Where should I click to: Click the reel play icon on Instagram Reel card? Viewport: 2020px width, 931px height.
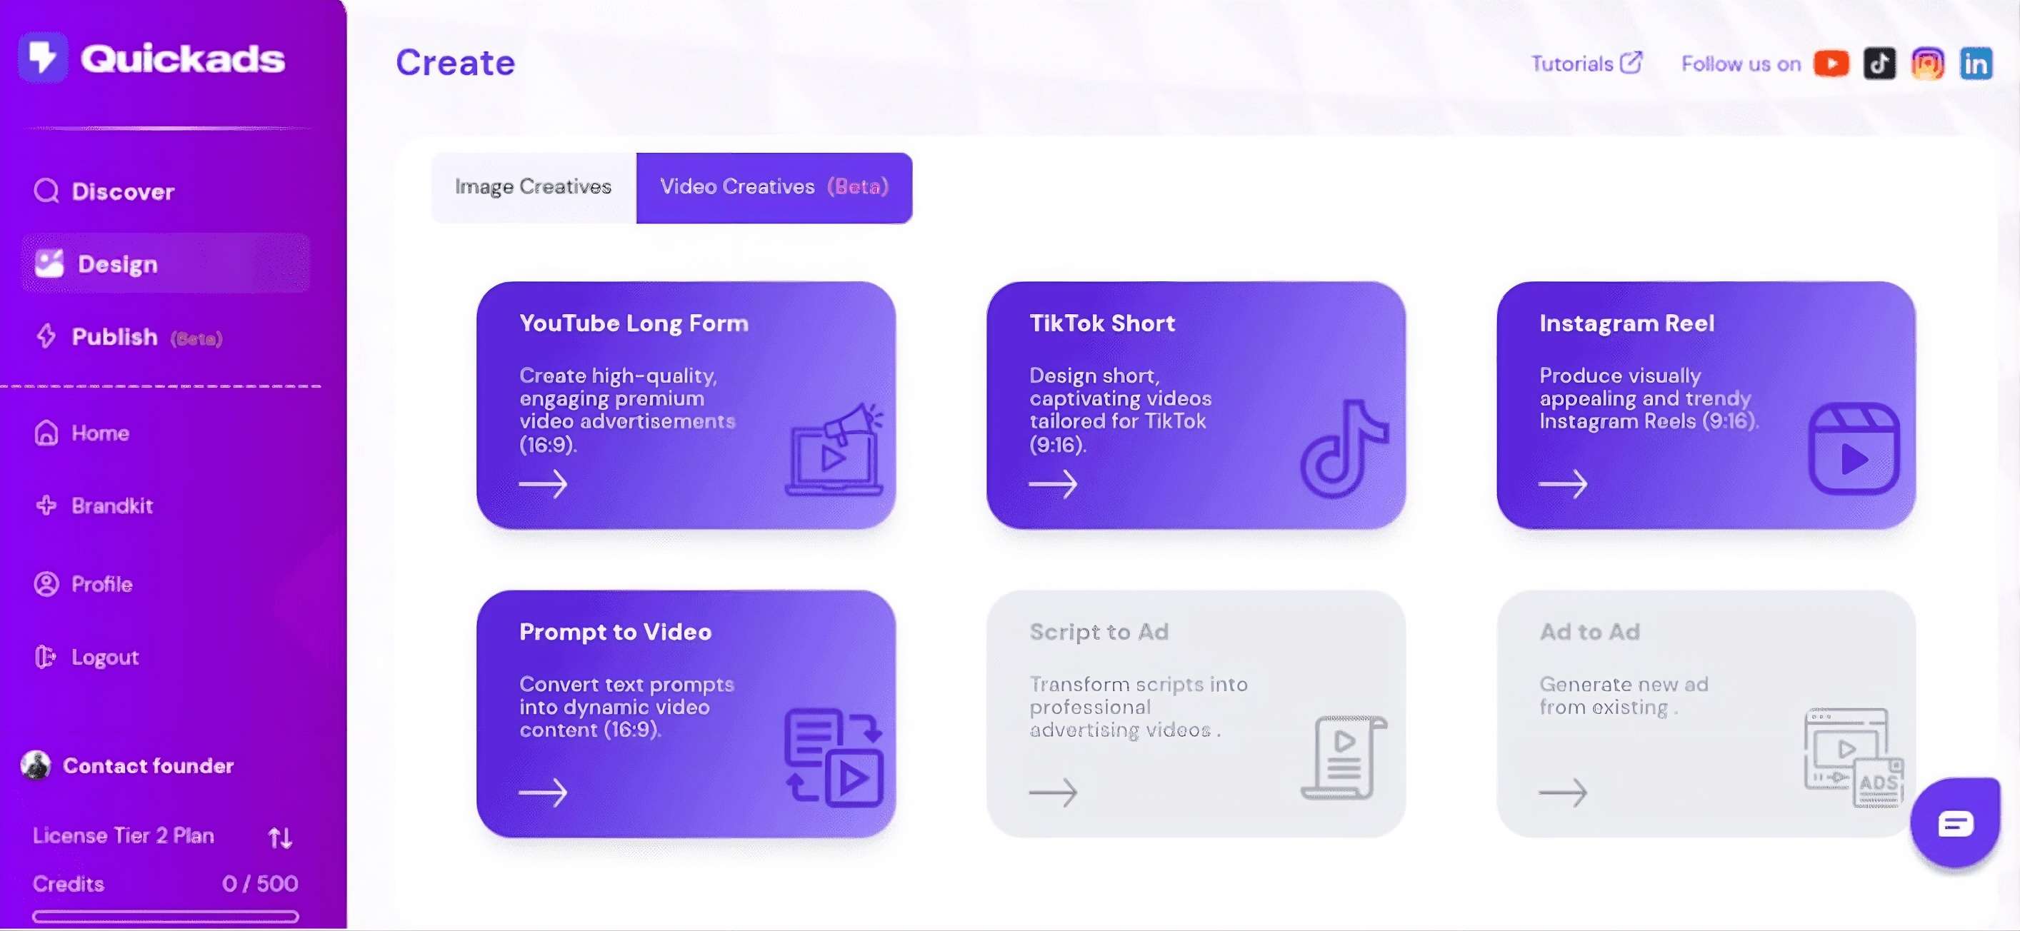click(x=1854, y=448)
